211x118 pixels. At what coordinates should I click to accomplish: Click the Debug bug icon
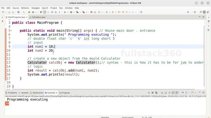(x=65, y=12)
